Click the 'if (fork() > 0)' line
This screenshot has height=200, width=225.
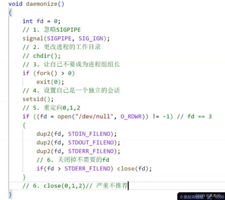tap(49, 73)
